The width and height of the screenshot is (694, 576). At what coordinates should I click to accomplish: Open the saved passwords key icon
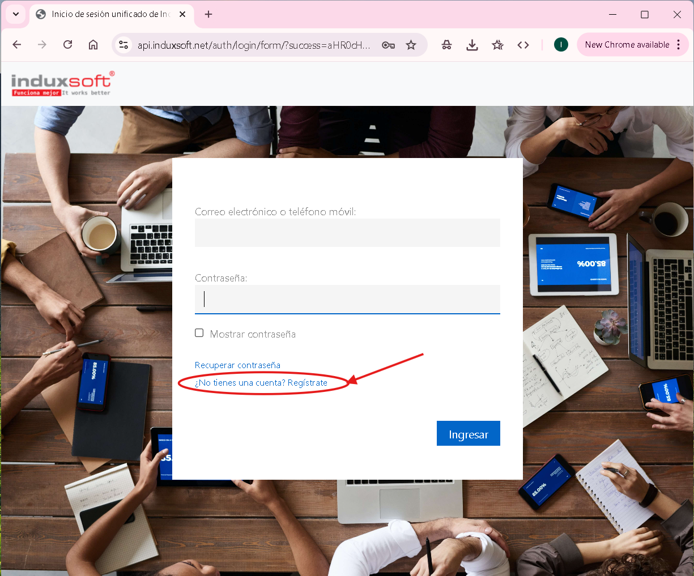pyautogui.click(x=388, y=45)
